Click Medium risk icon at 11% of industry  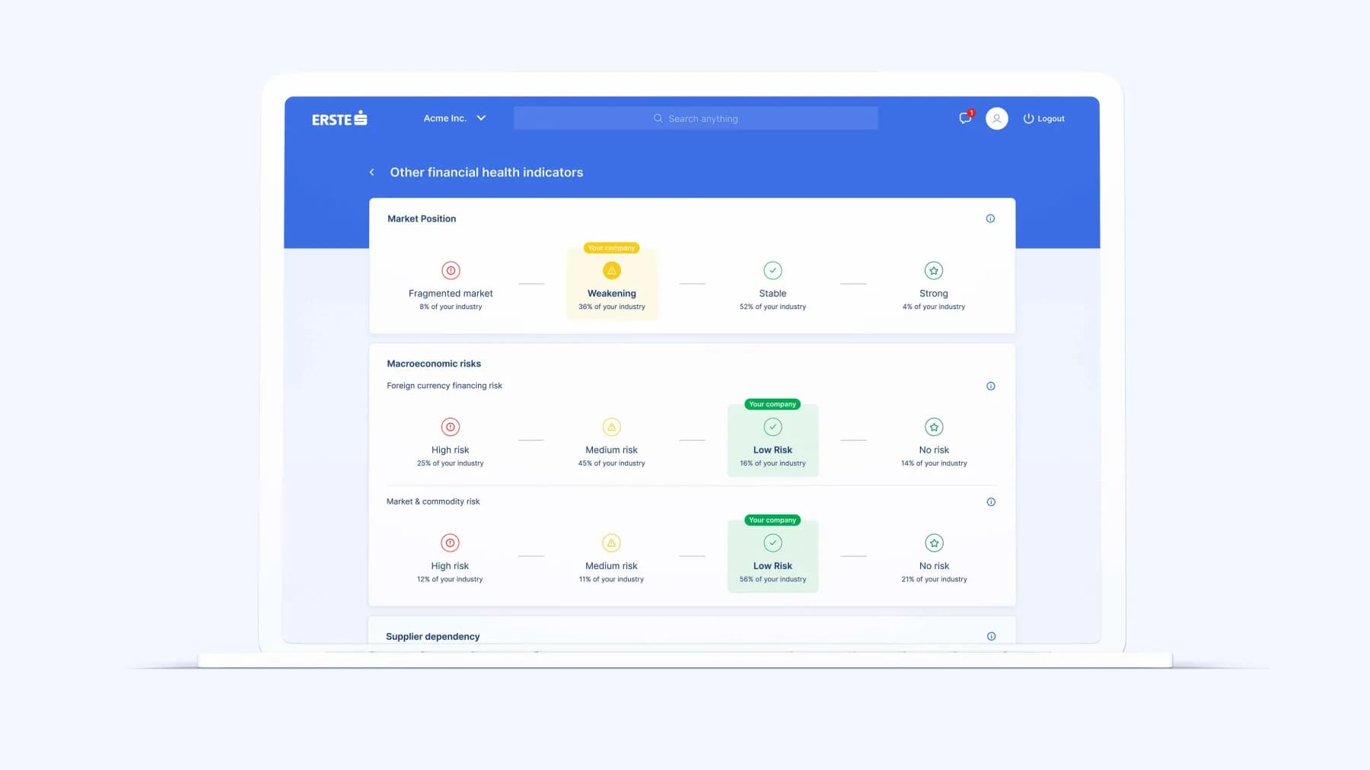coord(612,542)
